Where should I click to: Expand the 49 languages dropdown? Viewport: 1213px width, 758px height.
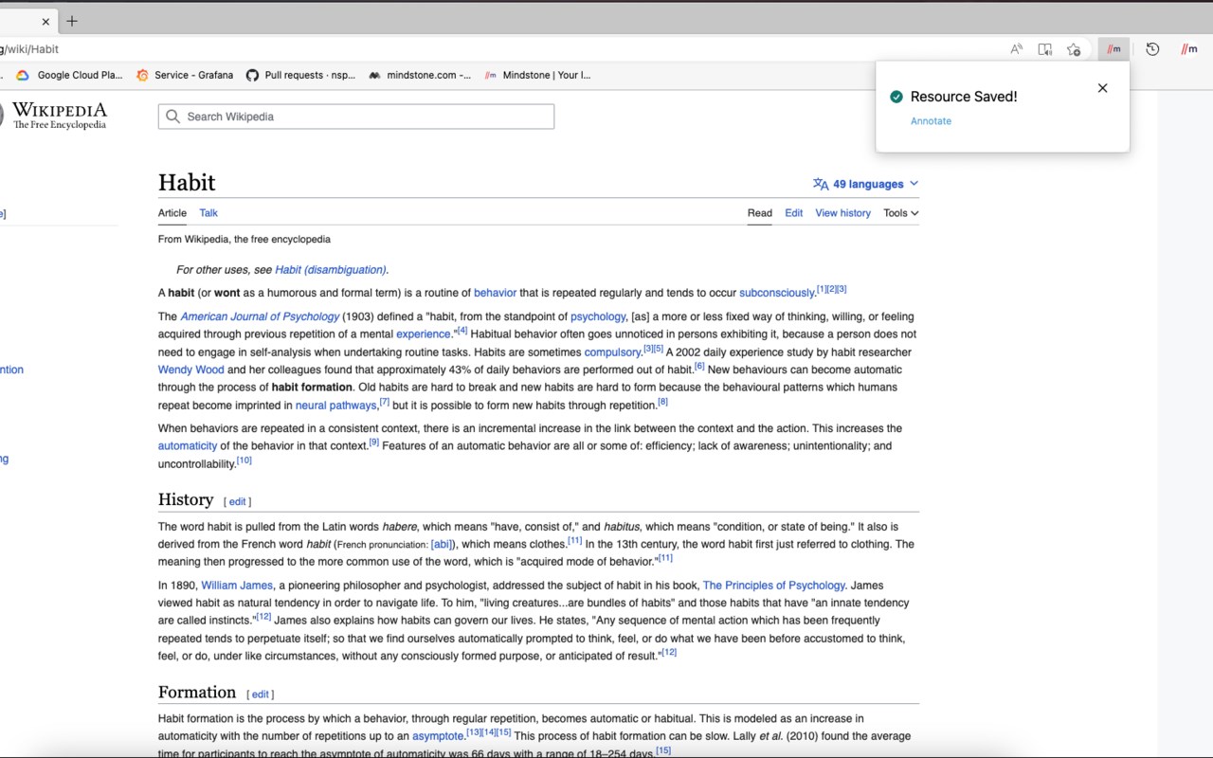click(x=866, y=184)
